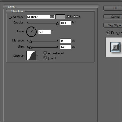Click the Opacity value field showing 100

pyautogui.click(x=66, y=23)
